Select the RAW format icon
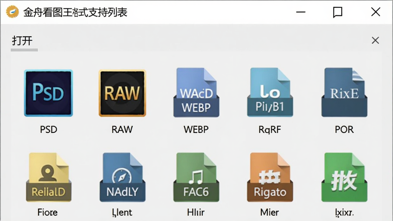This screenshot has height=221, width=393. pyautogui.click(x=122, y=93)
